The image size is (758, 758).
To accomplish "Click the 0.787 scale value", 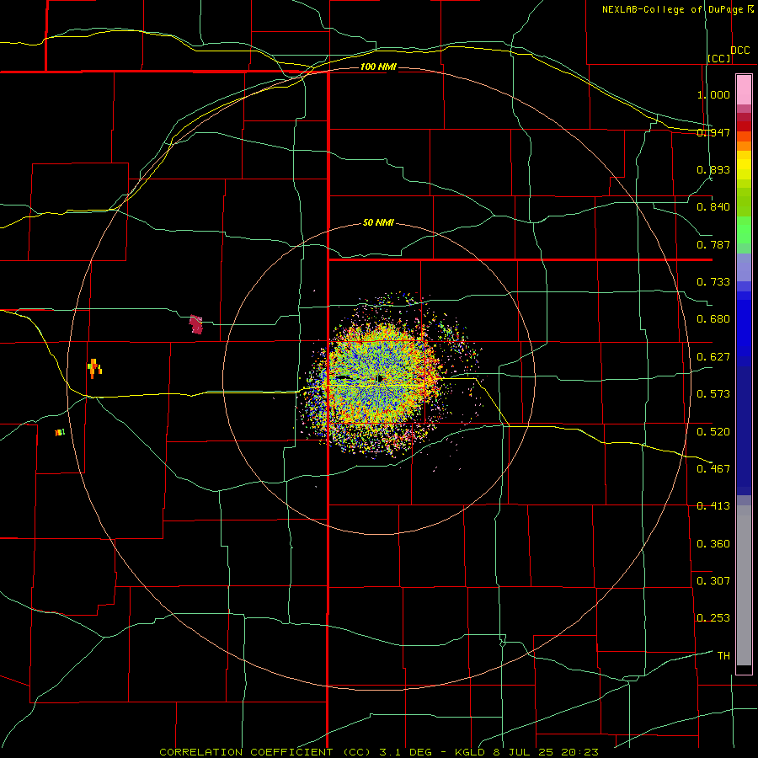I will point(713,244).
